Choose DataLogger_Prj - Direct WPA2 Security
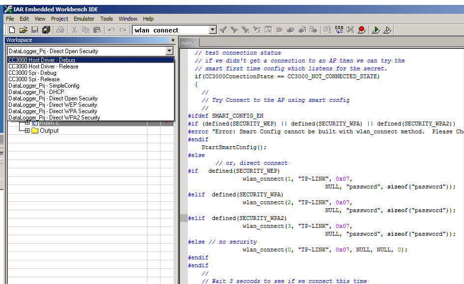 pos(90,118)
